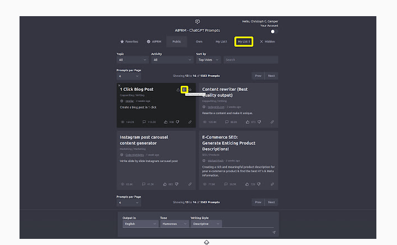
Task: Thumbs down the 1 Click Blog Post prompt
Action: (x=177, y=122)
